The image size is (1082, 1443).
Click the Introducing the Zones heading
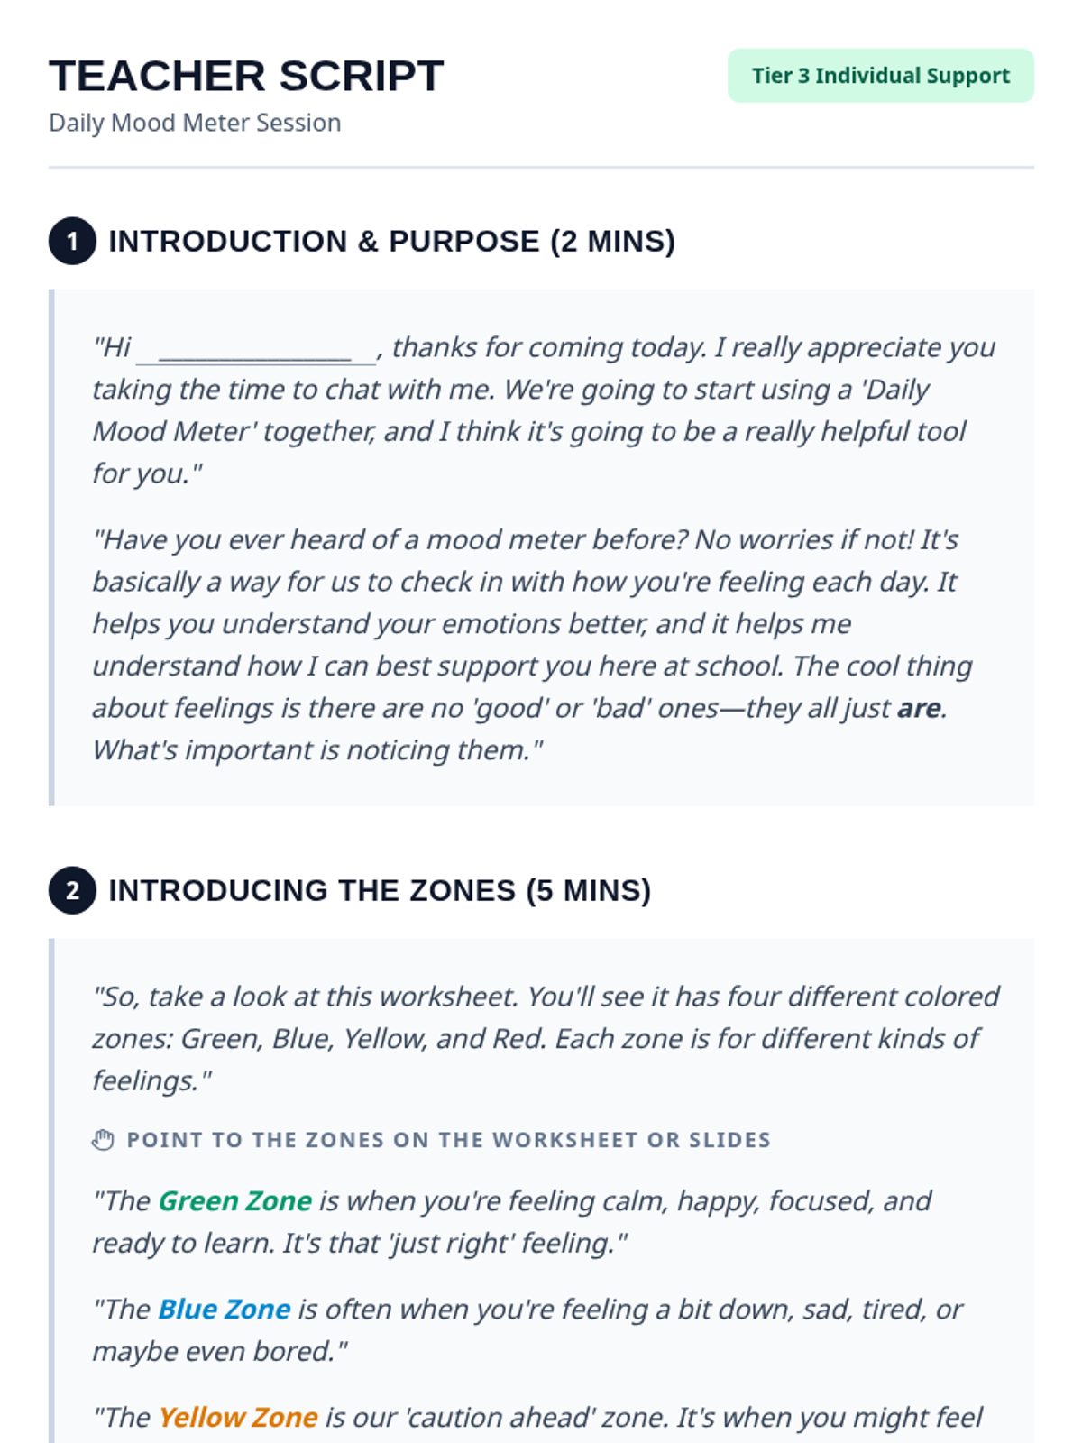(379, 891)
